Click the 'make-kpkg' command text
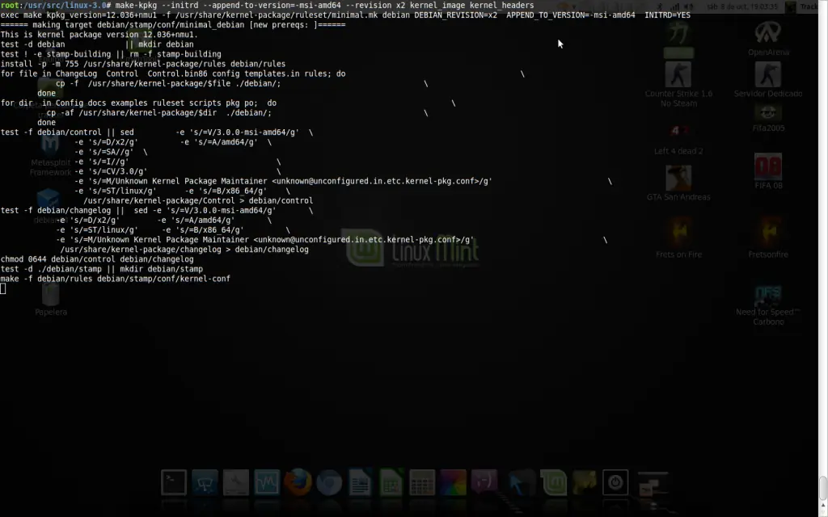The image size is (828, 517). [136, 6]
